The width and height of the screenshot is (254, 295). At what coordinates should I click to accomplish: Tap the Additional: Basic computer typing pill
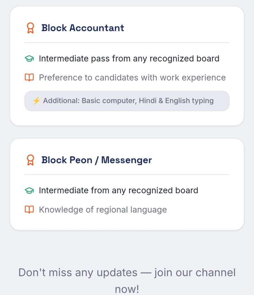[x=127, y=101]
